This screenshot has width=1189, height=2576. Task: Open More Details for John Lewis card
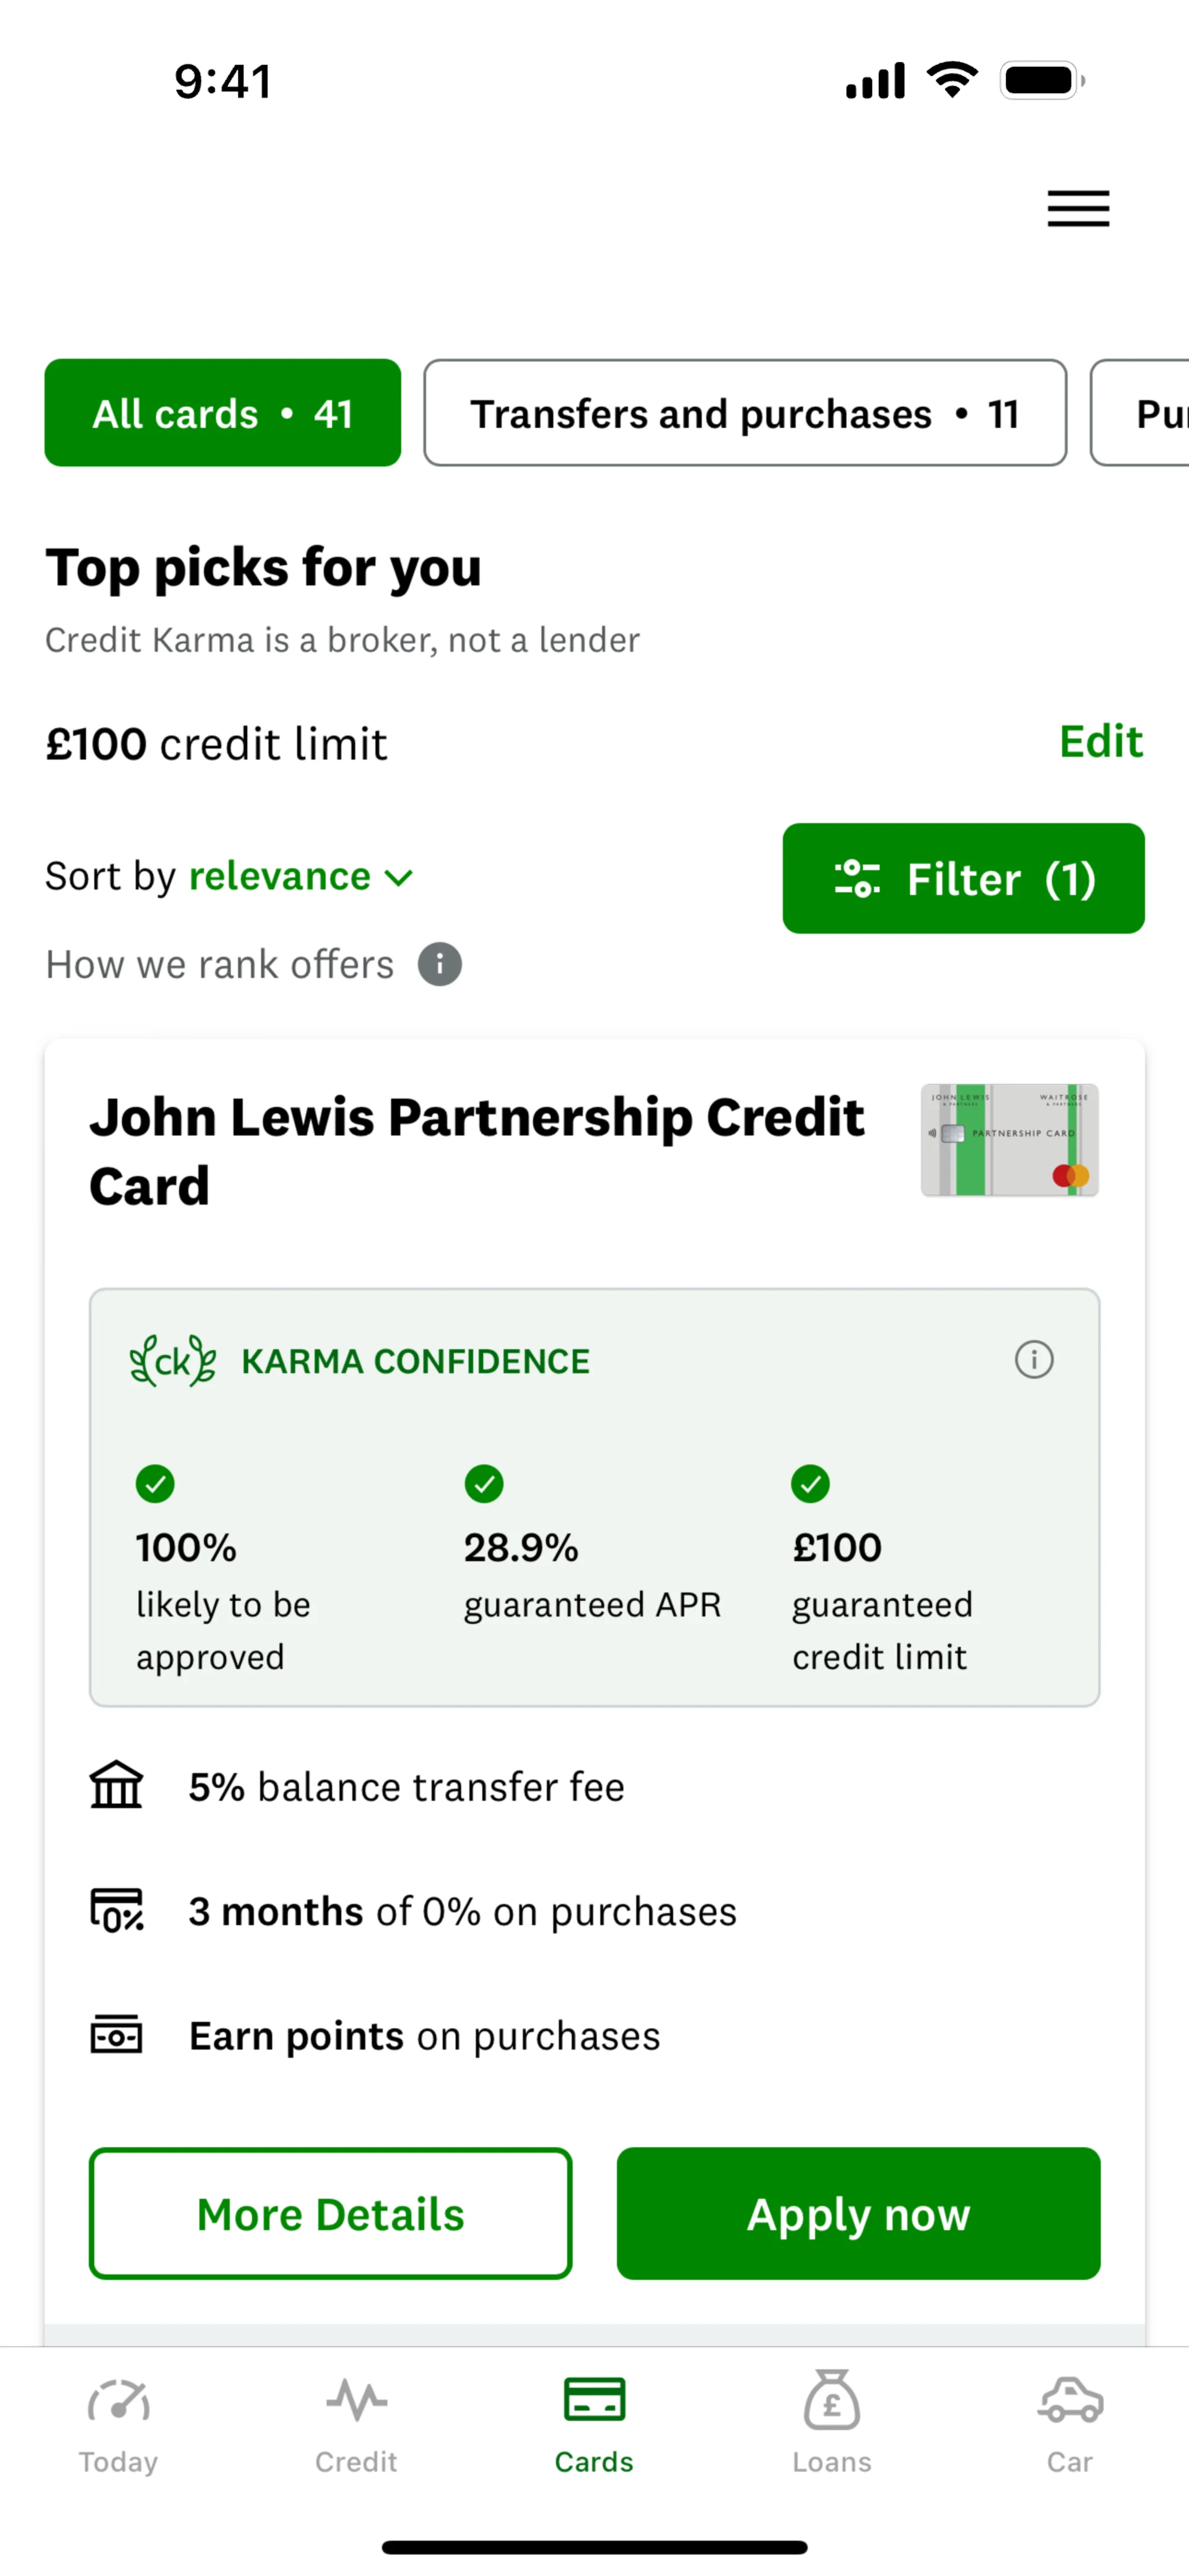330,2213
